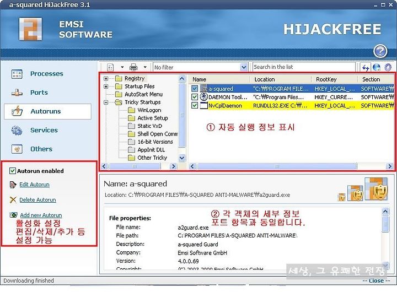Click the DAEMON Tools entry icon

(204, 97)
